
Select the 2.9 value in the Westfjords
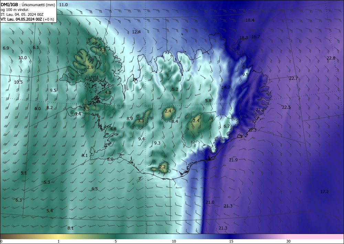click(90, 67)
